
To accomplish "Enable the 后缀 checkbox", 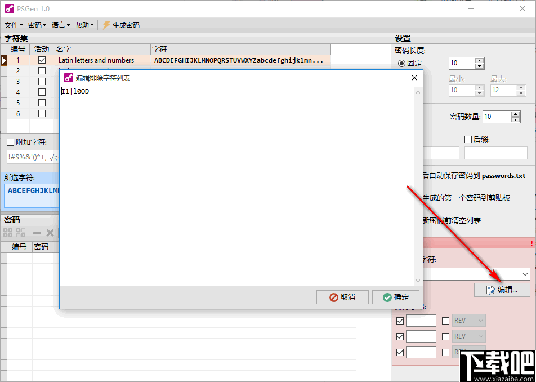I will (x=468, y=139).
